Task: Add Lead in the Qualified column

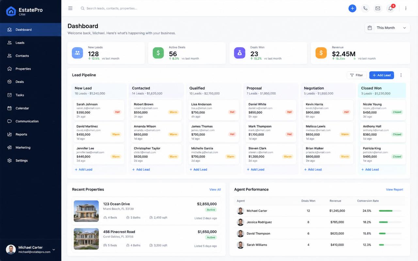Action: click(198, 170)
